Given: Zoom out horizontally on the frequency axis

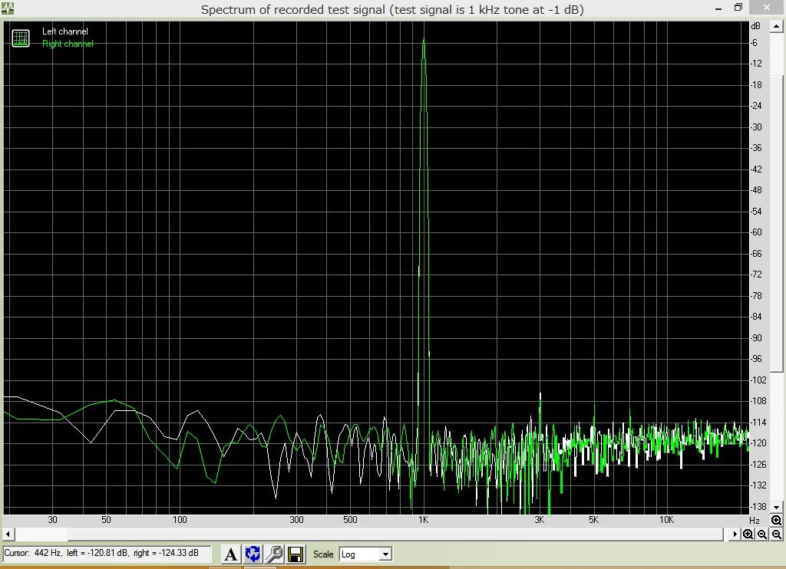Looking at the screenshot, I should (x=762, y=534).
